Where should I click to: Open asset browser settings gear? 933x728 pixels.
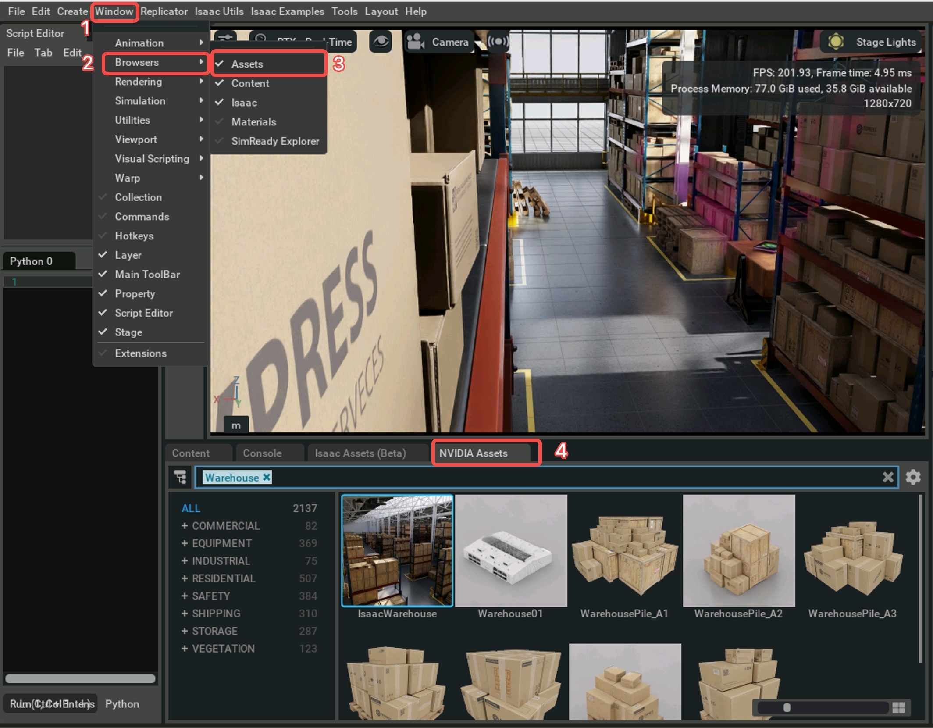(913, 477)
